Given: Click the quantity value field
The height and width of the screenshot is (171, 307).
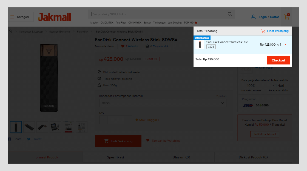Looking at the screenshot, I should [115, 120].
